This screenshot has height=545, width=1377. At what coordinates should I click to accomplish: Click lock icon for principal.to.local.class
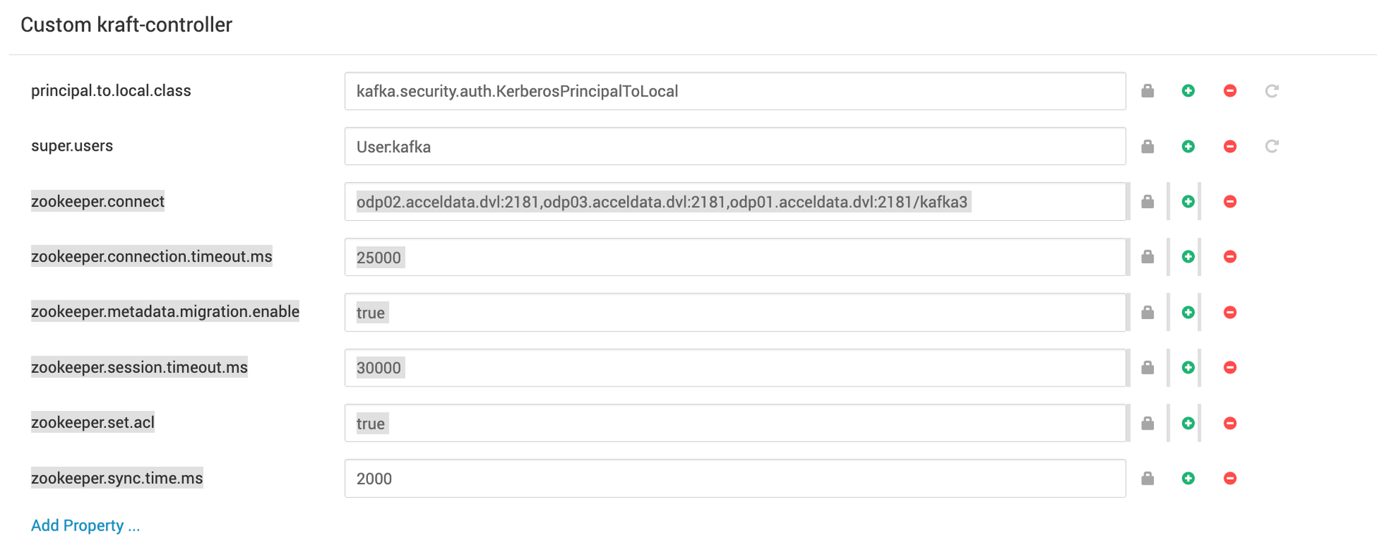pyautogui.click(x=1147, y=91)
